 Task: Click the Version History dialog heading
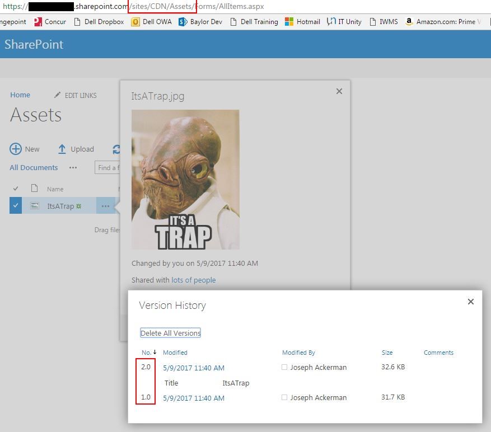click(x=172, y=305)
